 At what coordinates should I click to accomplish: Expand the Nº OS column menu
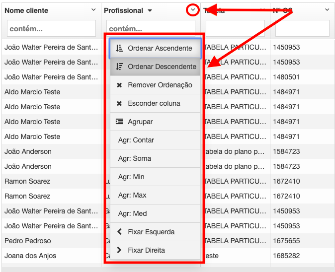[327, 10]
